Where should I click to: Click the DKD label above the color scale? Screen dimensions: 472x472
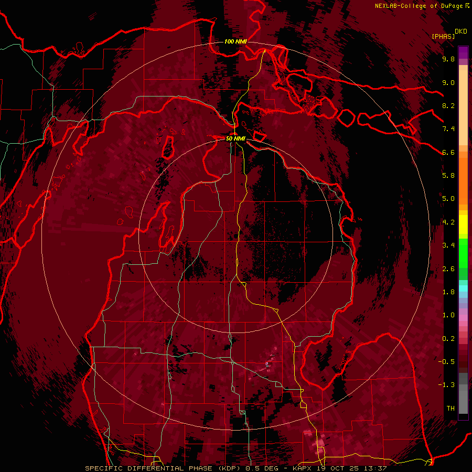click(x=461, y=31)
